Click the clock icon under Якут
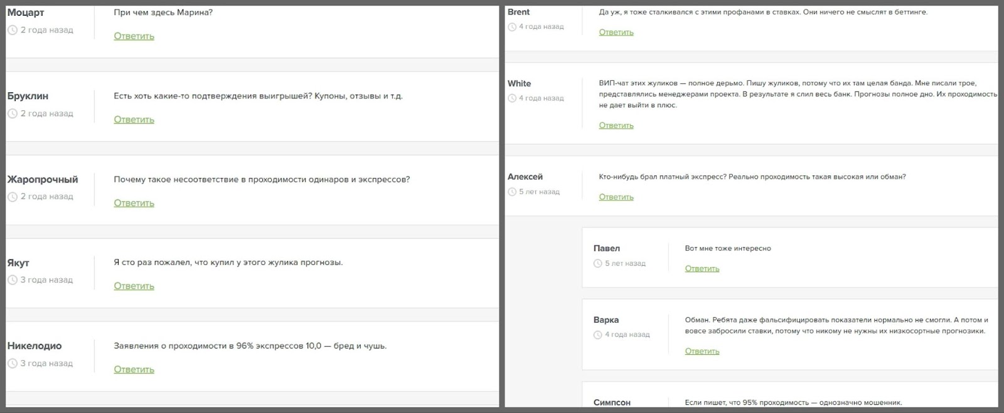The width and height of the screenshot is (1004, 413). (13, 280)
